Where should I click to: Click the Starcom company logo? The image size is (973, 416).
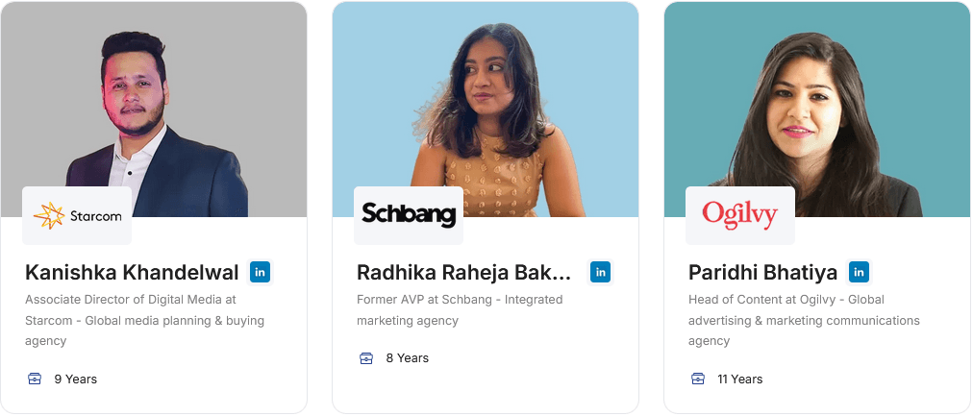77,215
